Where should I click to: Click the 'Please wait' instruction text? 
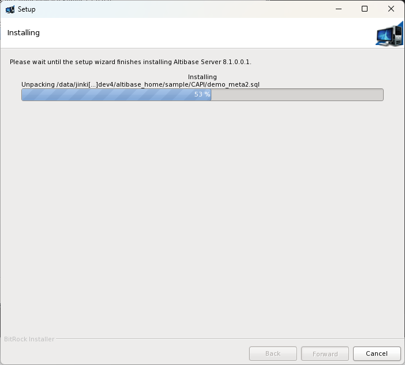point(130,62)
